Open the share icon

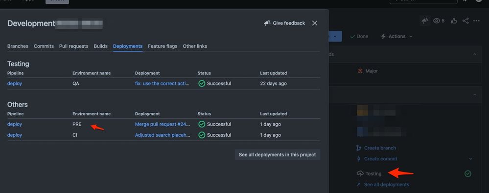click(466, 21)
